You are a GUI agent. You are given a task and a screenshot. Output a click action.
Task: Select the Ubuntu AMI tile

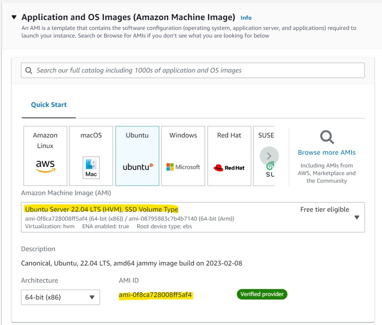tap(137, 156)
